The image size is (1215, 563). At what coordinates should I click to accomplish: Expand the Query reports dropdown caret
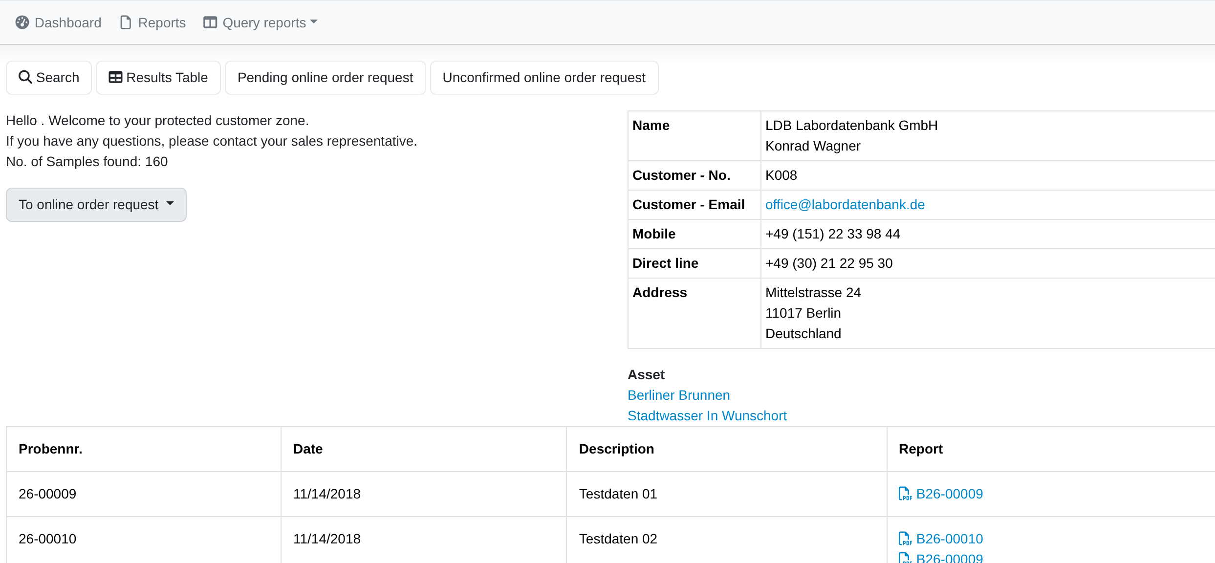tap(314, 22)
